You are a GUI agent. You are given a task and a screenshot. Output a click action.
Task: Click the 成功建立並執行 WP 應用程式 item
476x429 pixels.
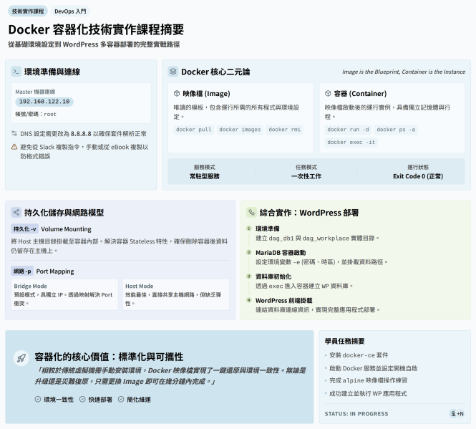pos(368,393)
